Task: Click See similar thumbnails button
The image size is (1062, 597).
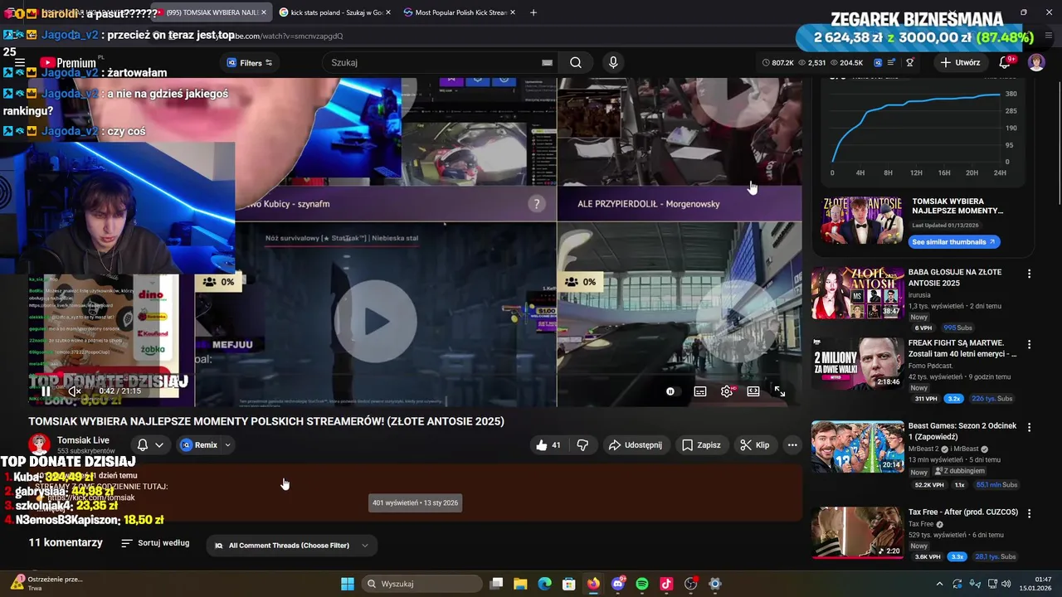Action: pos(952,242)
